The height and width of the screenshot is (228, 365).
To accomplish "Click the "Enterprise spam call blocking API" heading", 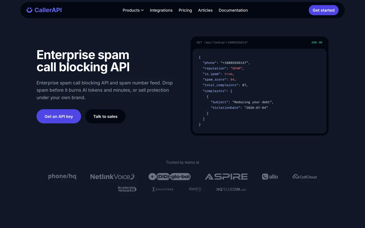I will tap(83, 61).
